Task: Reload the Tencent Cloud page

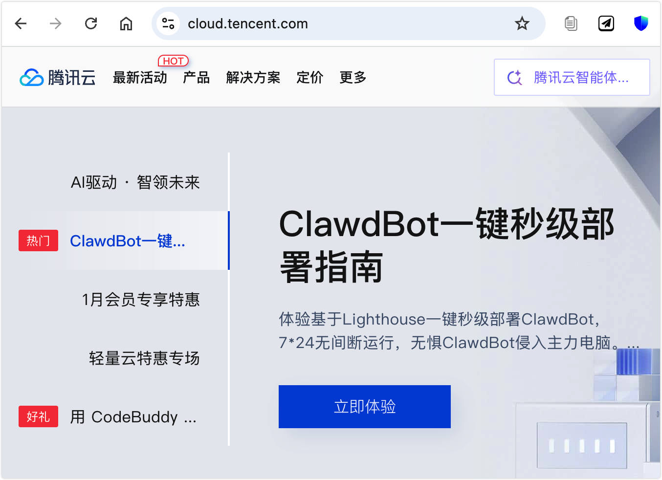Action: pos(91,23)
